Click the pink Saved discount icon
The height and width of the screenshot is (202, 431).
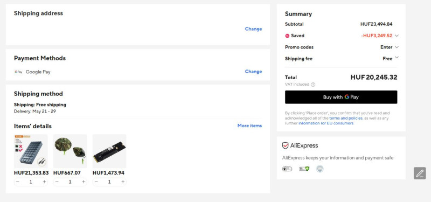287,36
